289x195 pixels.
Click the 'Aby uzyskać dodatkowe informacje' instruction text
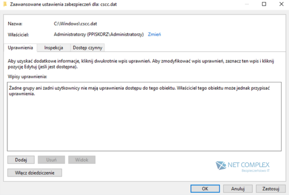tap(141, 64)
